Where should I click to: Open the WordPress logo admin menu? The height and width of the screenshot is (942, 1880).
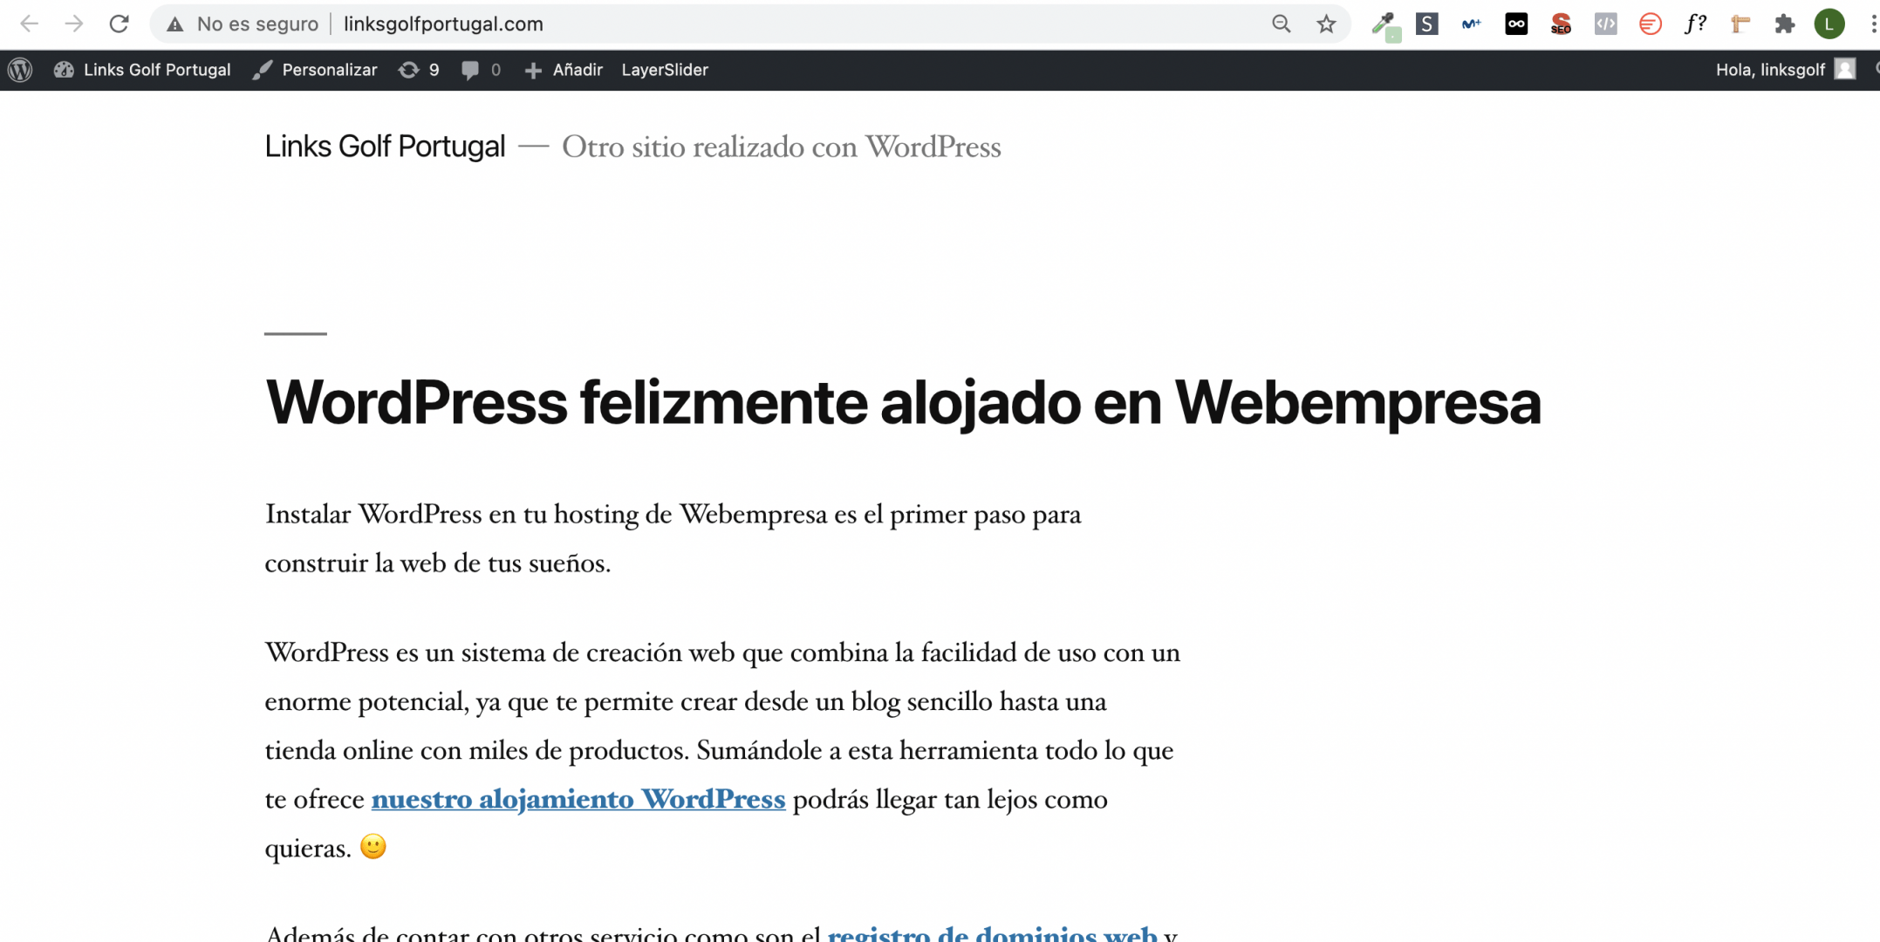click(20, 70)
